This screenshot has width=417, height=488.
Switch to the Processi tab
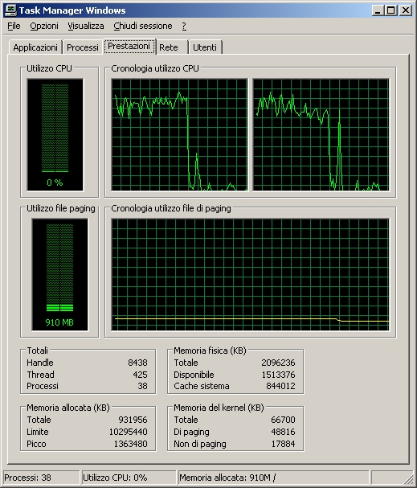(83, 47)
